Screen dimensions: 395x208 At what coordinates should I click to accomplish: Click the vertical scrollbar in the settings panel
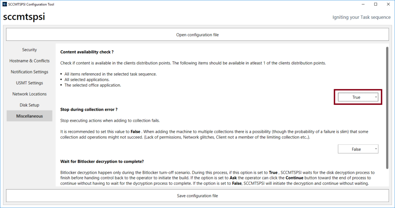387,104
